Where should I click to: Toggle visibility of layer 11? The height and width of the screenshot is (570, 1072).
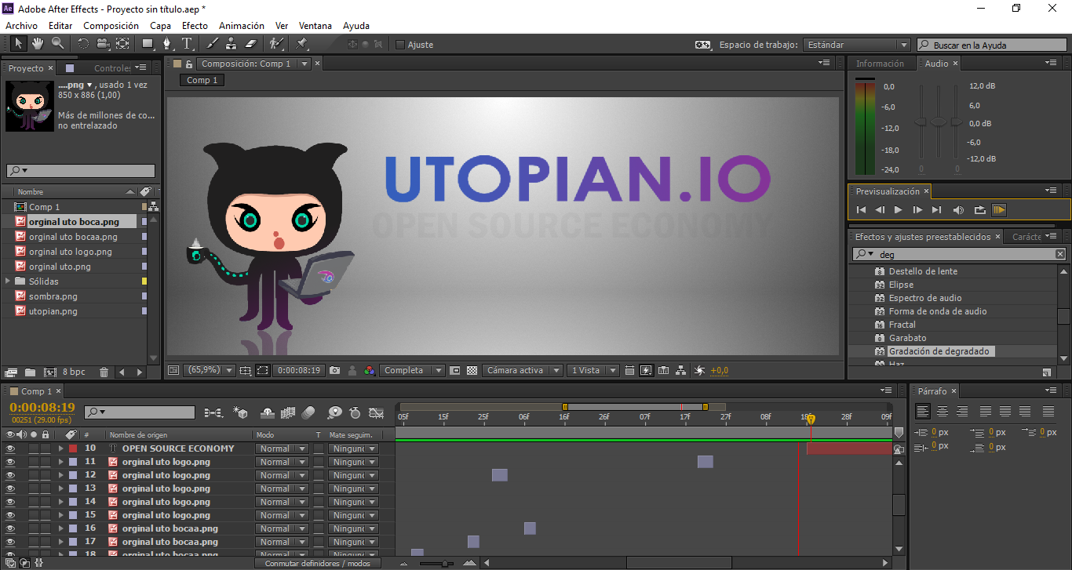pyautogui.click(x=10, y=462)
